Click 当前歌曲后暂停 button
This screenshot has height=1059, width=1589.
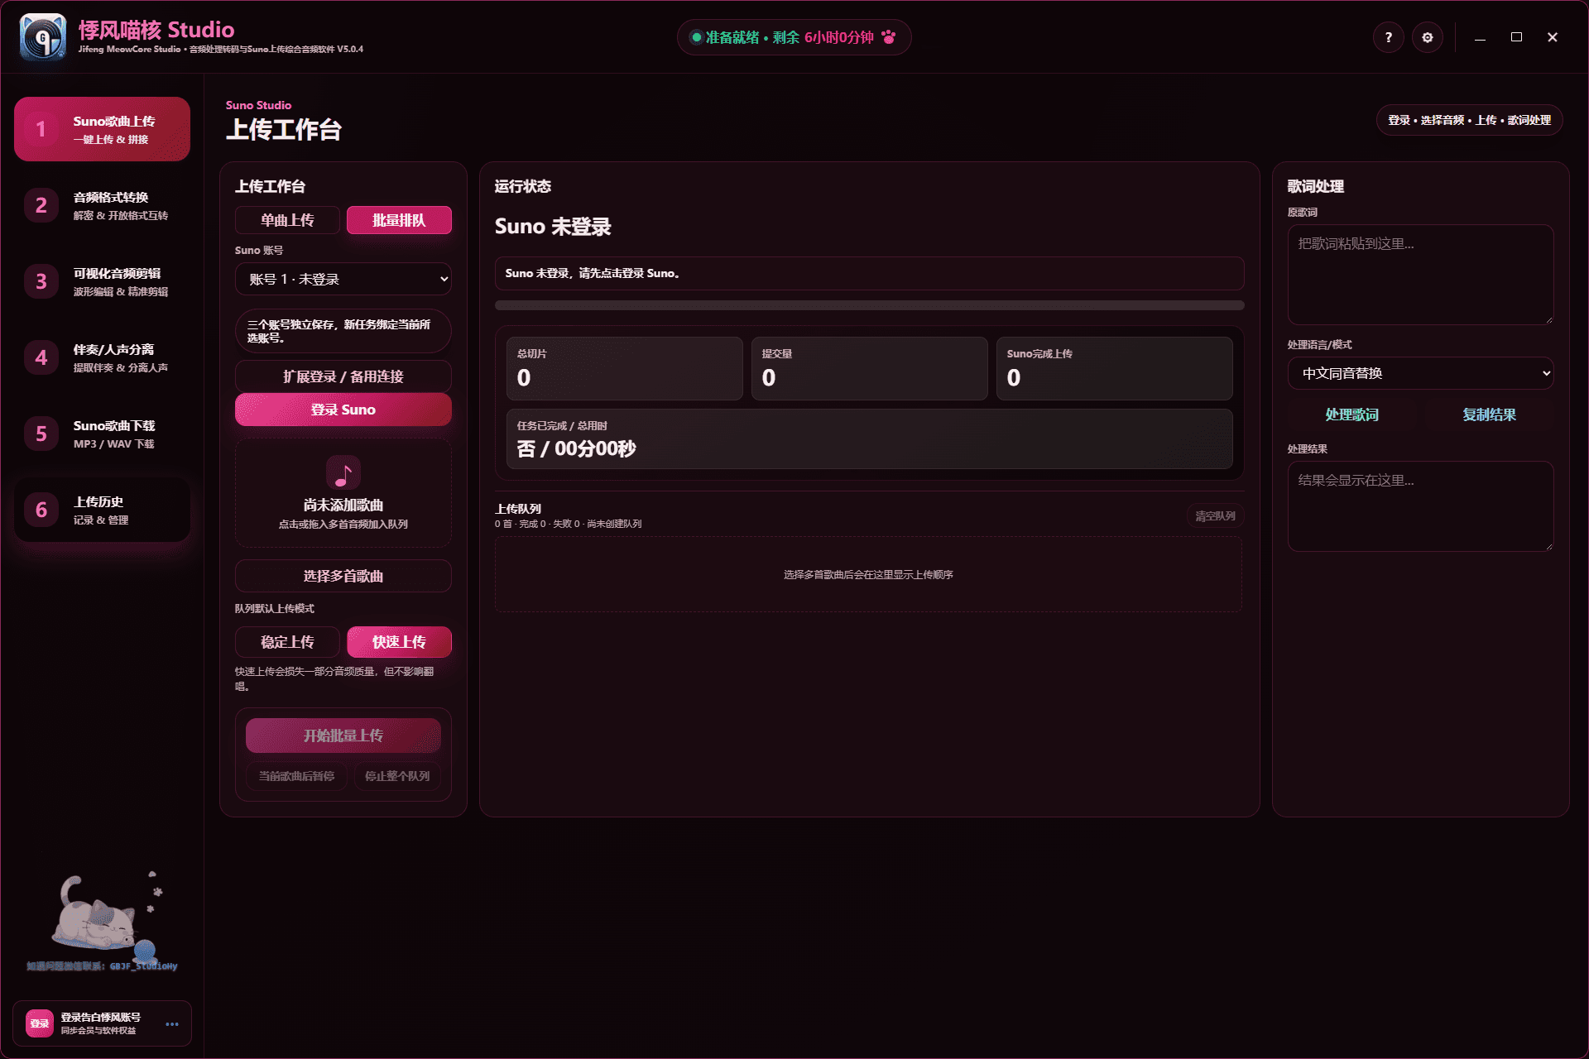tap(296, 776)
